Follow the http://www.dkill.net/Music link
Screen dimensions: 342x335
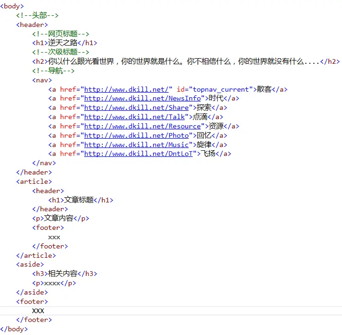(136, 145)
